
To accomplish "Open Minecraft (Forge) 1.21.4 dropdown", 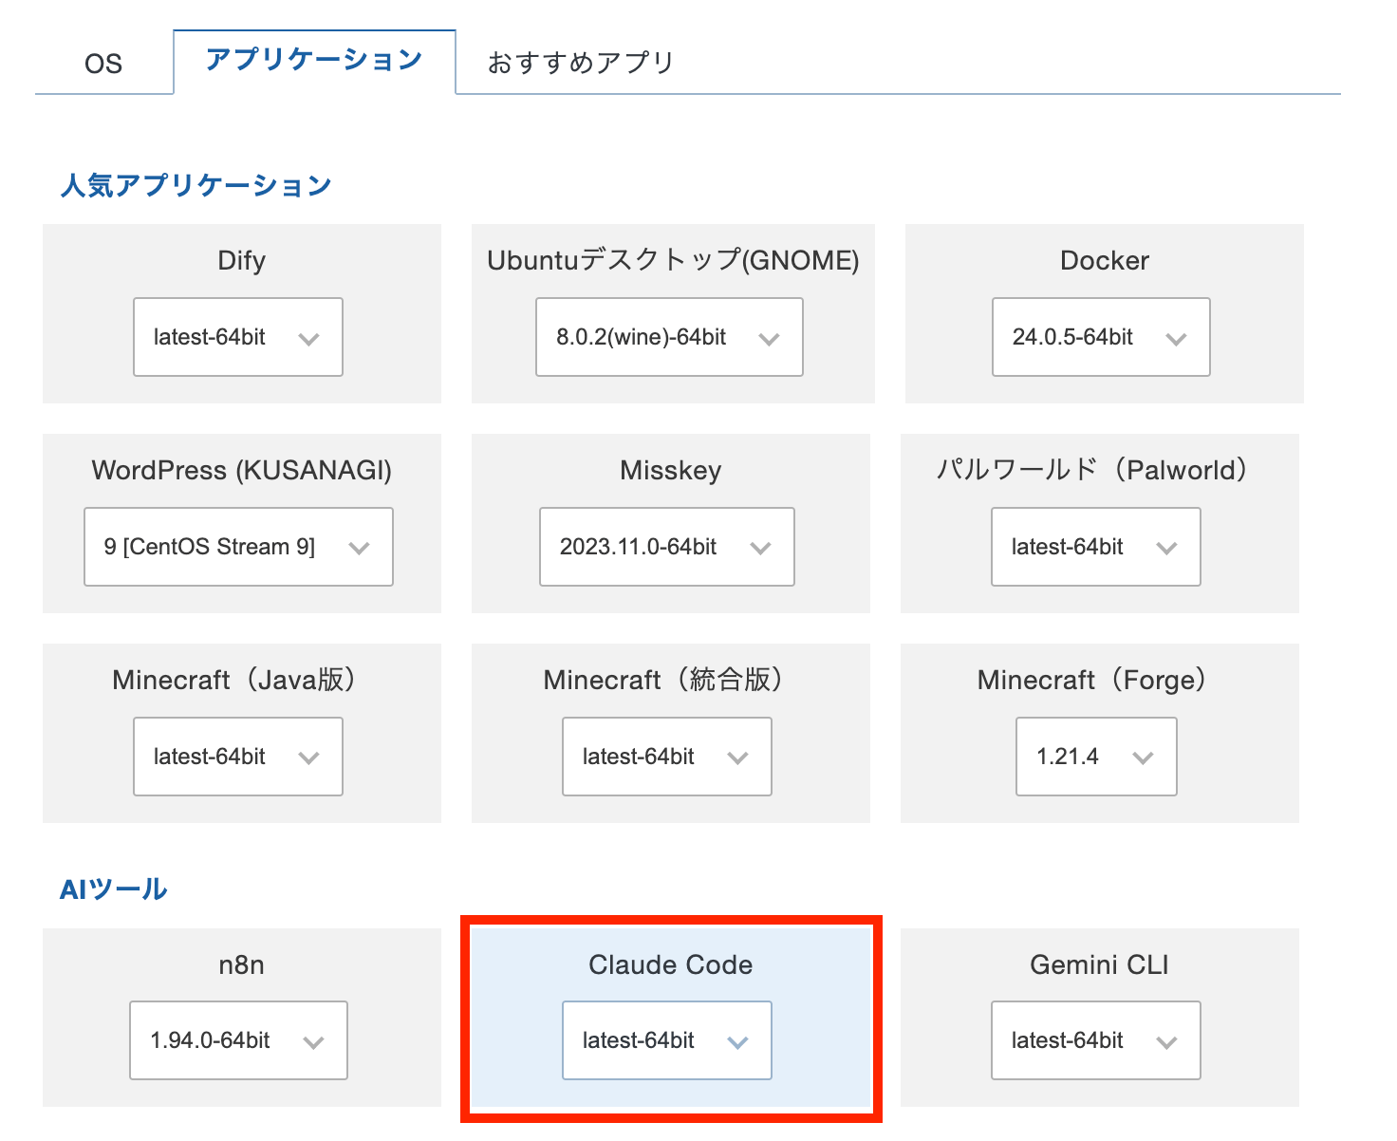I will [x=1096, y=757].
